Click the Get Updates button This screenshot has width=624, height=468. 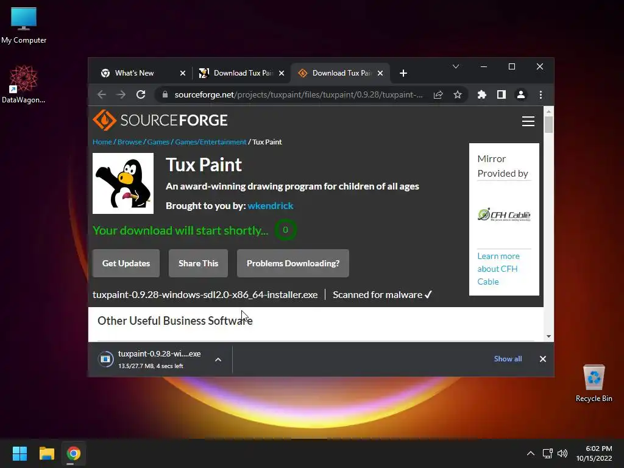pyautogui.click(x=126, y=263)
